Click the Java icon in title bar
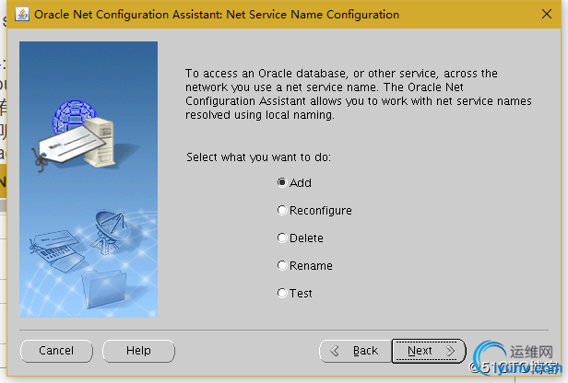 click(x=22, y=15)
